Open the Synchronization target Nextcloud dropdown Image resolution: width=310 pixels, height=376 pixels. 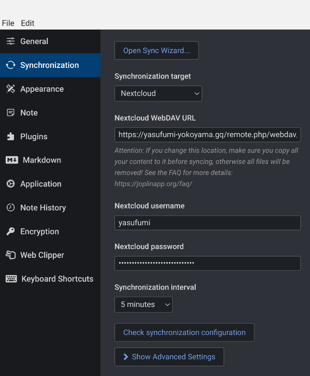[158, 93]
